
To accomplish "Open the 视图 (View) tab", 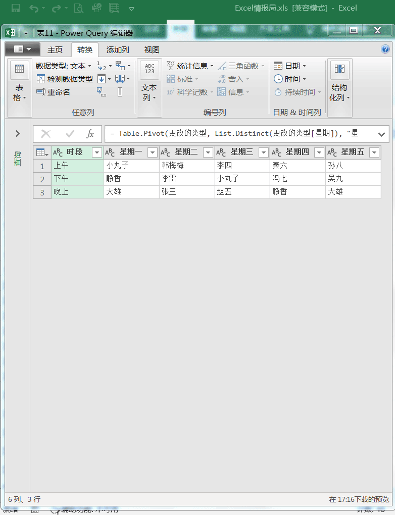I will (x=152, y=50).
